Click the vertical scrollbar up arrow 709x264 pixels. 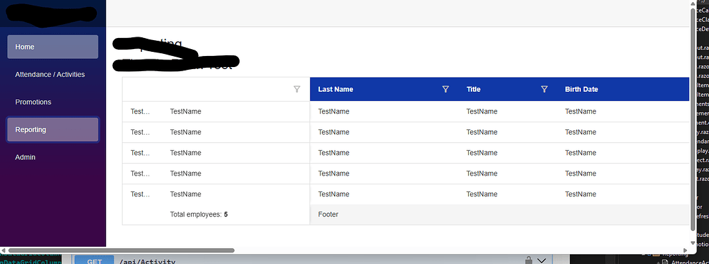693,3
